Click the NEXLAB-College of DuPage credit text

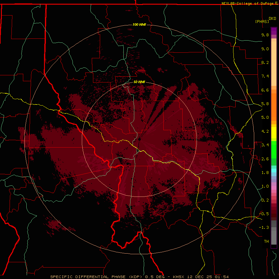click(248, 3)
